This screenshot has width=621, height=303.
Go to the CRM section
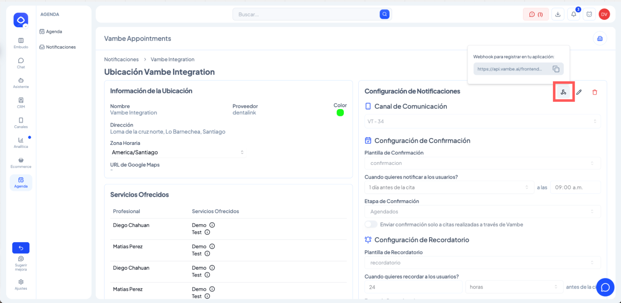[21, 103]
